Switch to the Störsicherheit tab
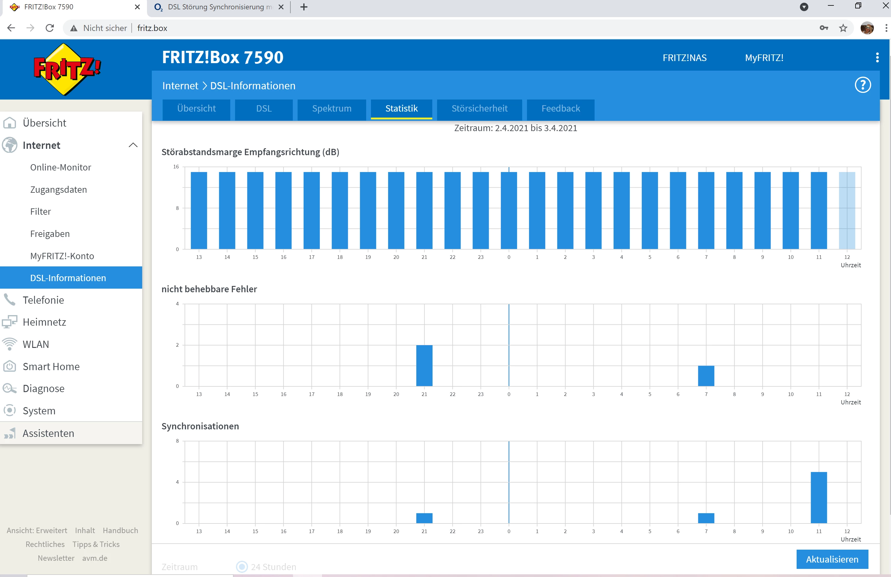Screen dimensions: 891x577 [479, 109]
